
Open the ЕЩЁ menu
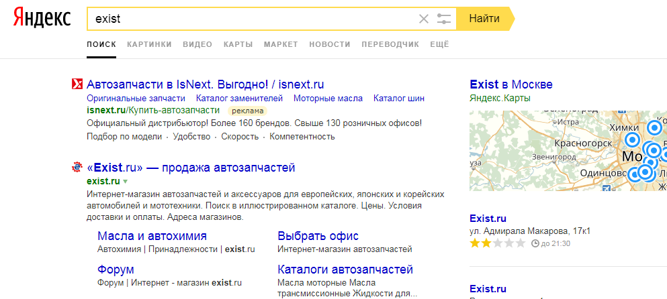click(439, 44)
